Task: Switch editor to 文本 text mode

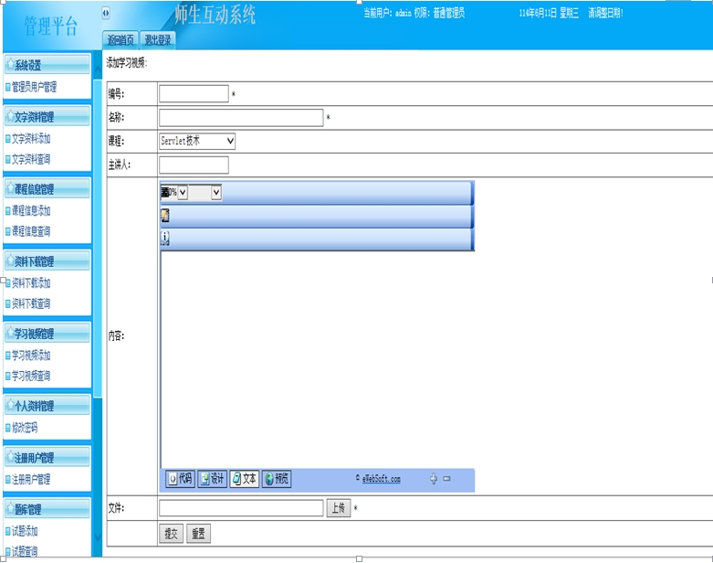Action: (x=245, y=478)
